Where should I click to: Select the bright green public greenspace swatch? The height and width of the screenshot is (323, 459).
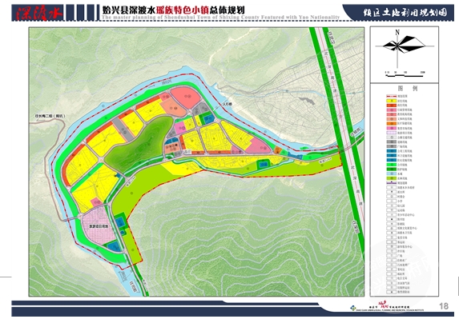(391, 165)
